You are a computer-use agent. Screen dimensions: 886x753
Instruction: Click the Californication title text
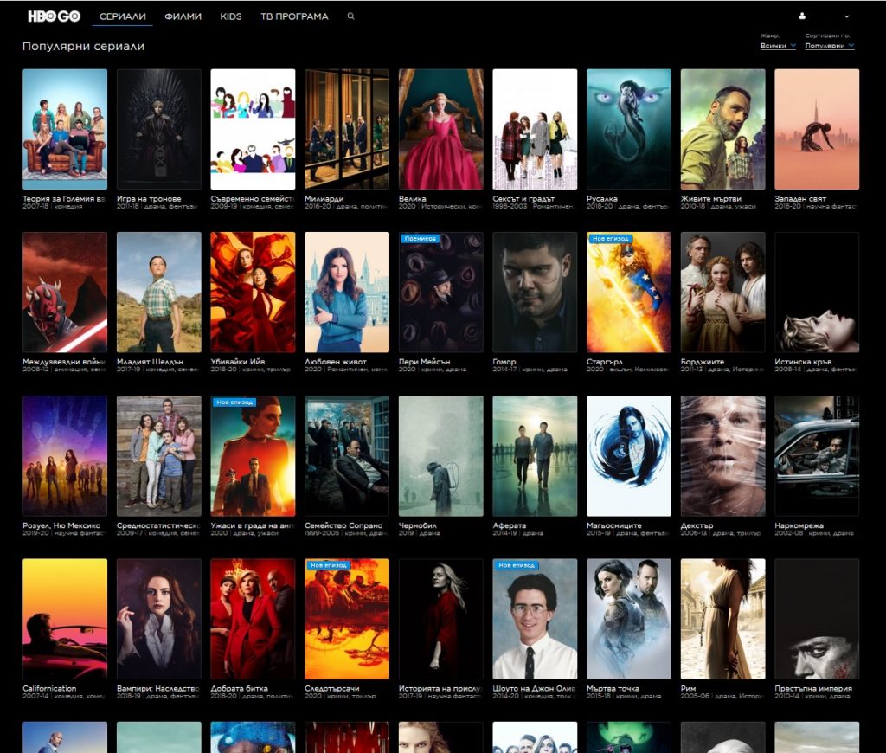tap(49, 689)
